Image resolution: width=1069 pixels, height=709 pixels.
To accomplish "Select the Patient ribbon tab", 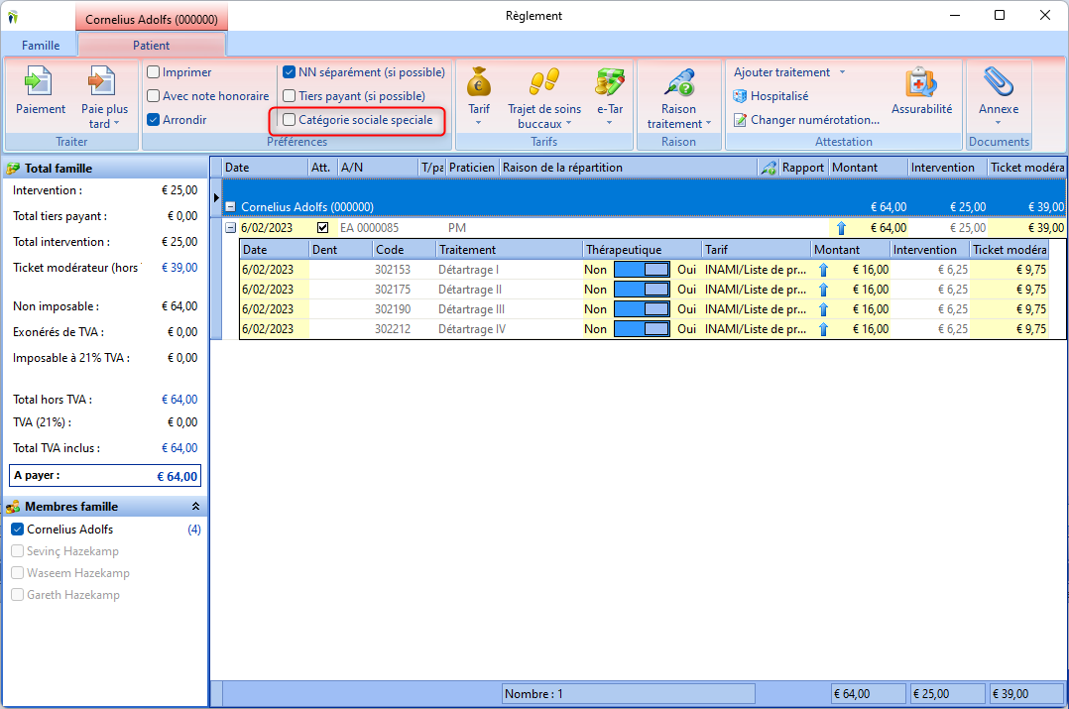I will click(x=151, y=46).
